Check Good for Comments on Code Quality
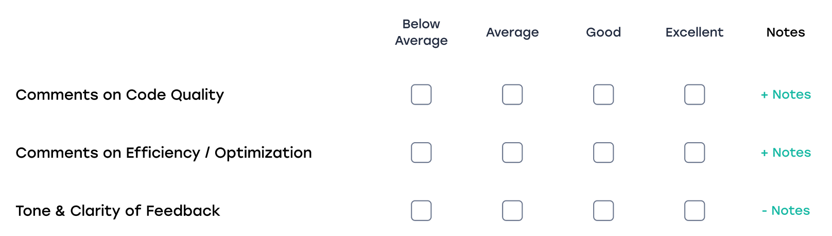This screenshot has height=236, width=832. point(603,95)
